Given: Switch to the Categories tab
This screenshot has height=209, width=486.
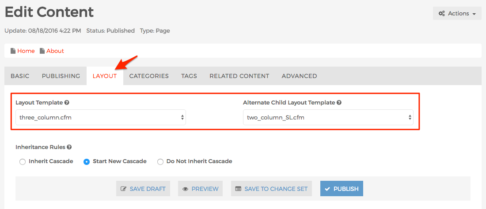Looking at the screenshot, I should (149, 76).
